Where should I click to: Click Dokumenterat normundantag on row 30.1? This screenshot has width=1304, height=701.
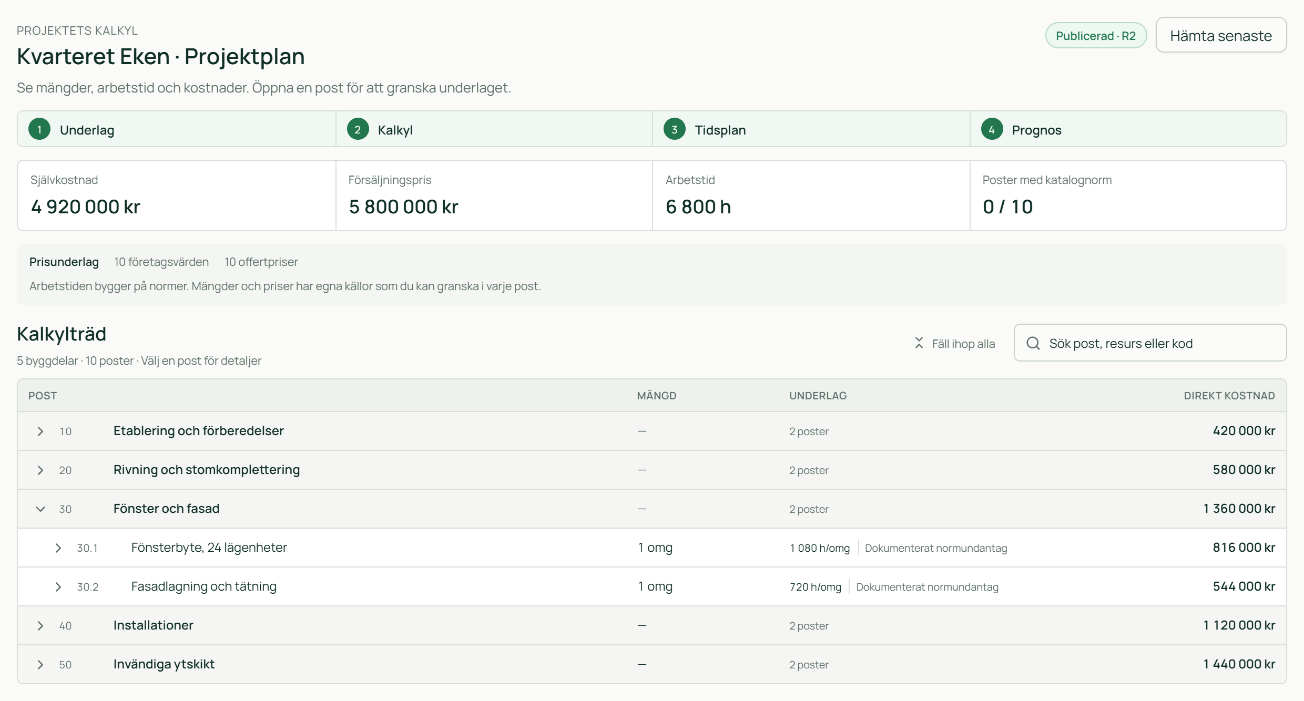click(936, 548)
